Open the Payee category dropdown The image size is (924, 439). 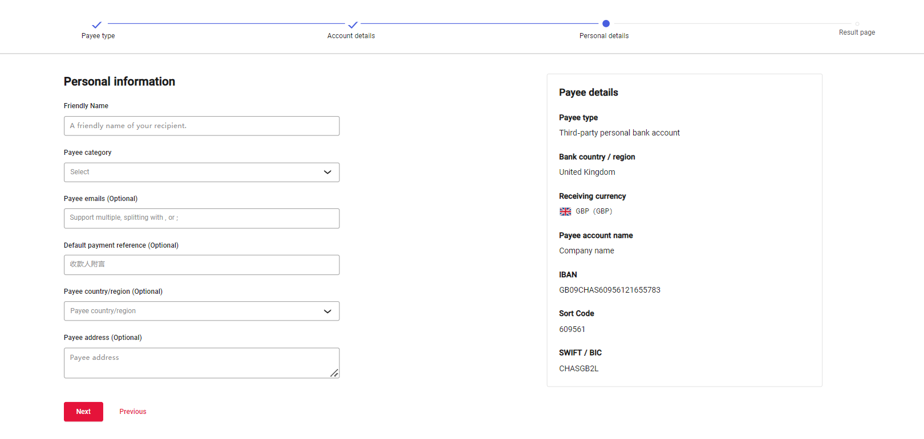[x=194, y=173]
